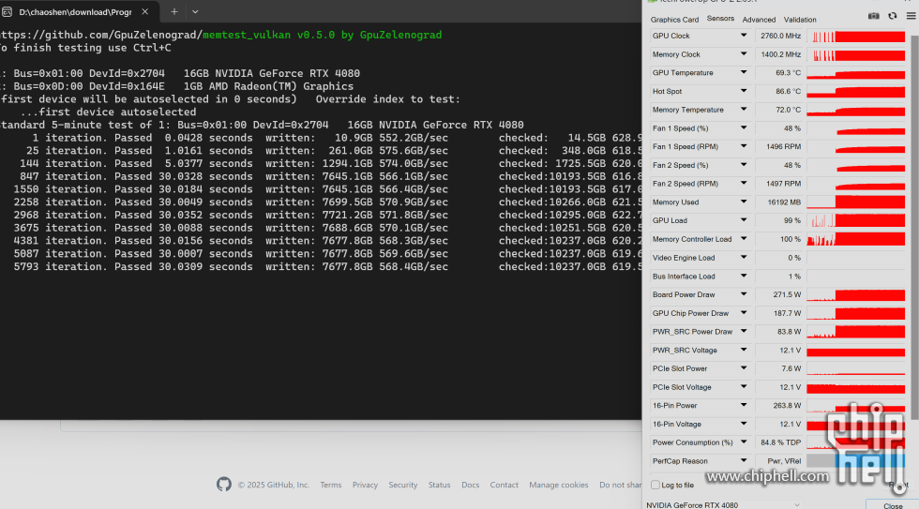Click the 84.8 % TDP value

point(780,442)
